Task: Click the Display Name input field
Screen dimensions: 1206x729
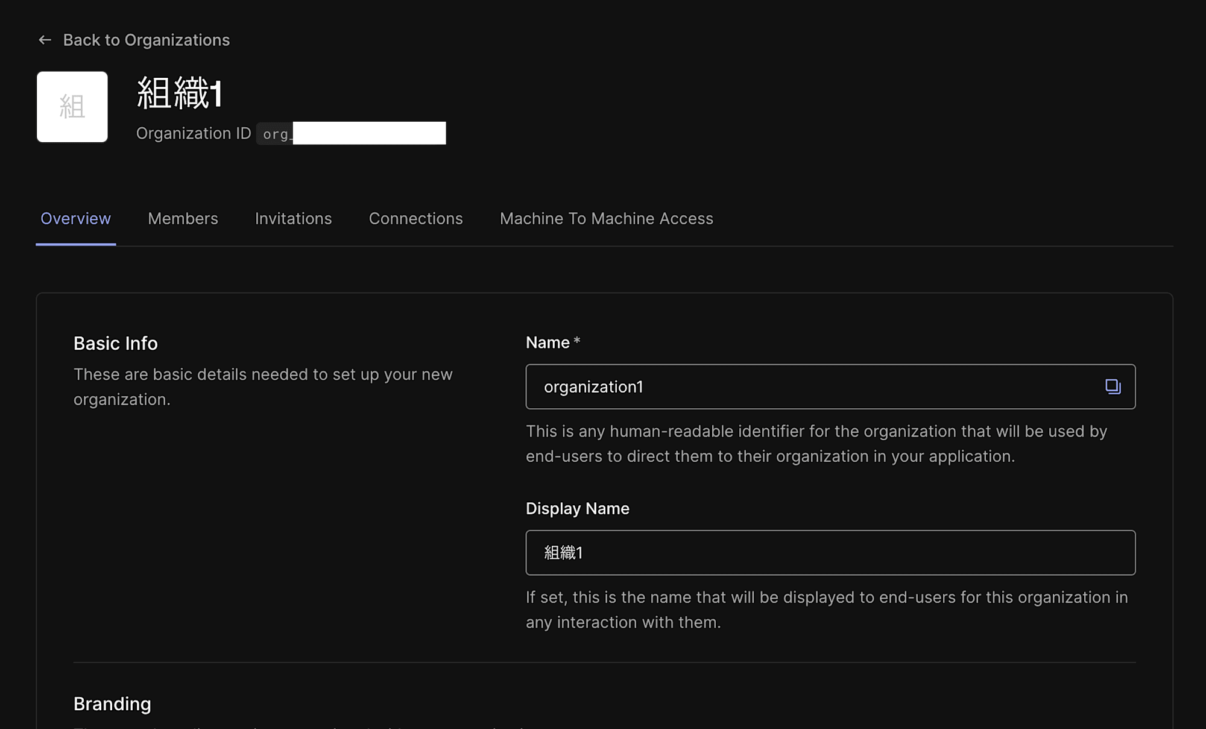Action: click(x=830, y=552)
